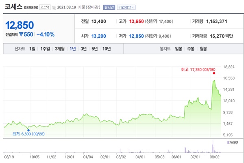Click the 08/19 date axis label
Viewport: 244px width, 163px height.
coord(9,157)
